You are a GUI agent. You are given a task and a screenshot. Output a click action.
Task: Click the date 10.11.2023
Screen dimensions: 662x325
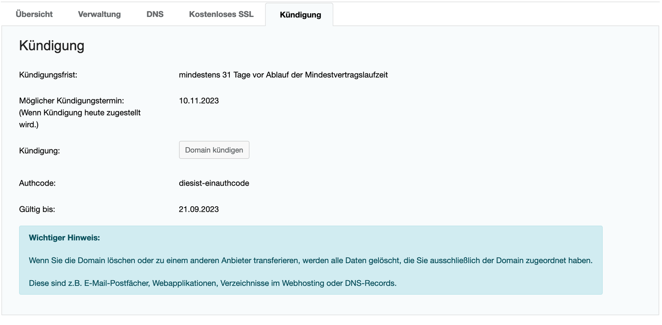click(199, 101)
